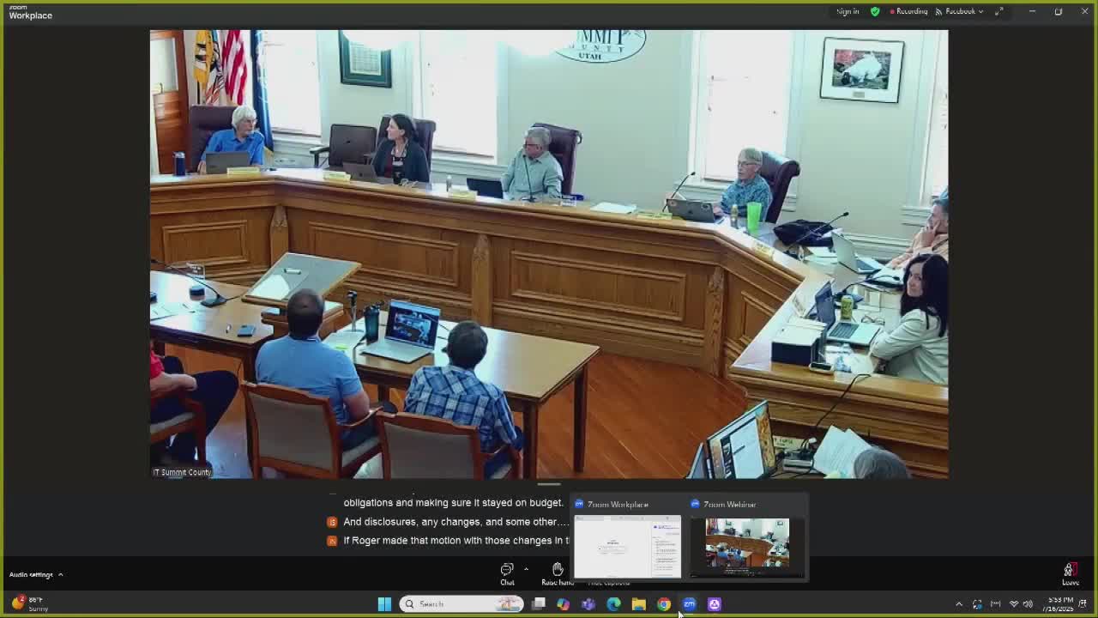
Task: Click caption text 'obligations and making sure'
Action: point(453,503)
